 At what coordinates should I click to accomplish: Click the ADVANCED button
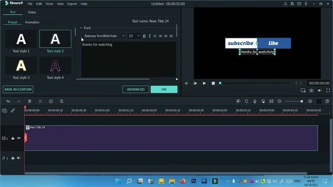136,89
